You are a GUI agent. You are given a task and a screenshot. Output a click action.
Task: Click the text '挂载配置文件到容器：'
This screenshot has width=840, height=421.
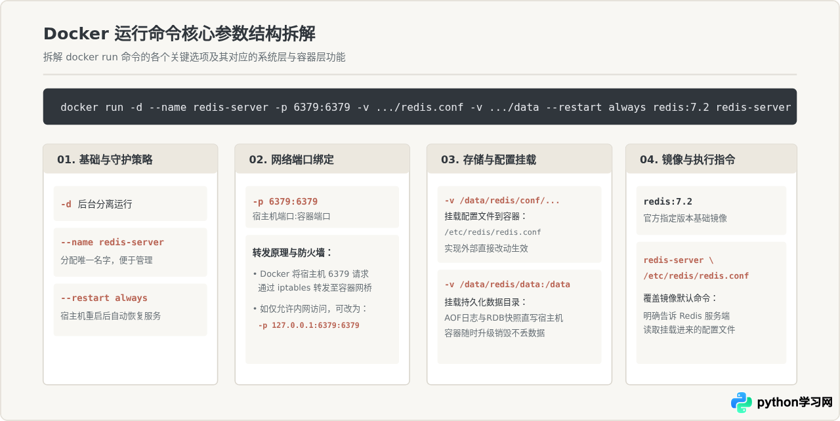click(x=486, y=216)
